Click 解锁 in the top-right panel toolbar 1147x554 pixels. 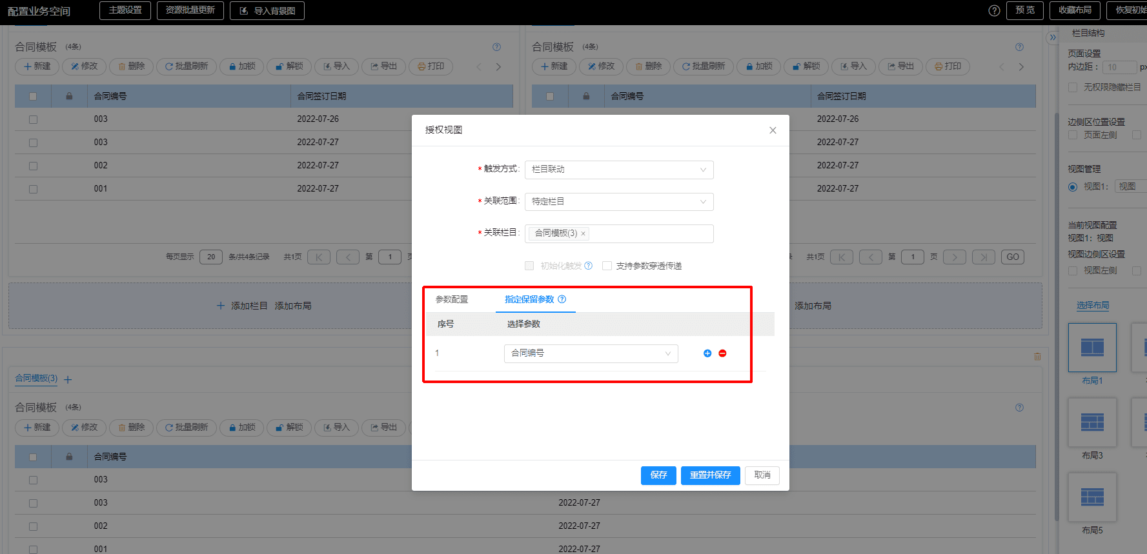806,66
